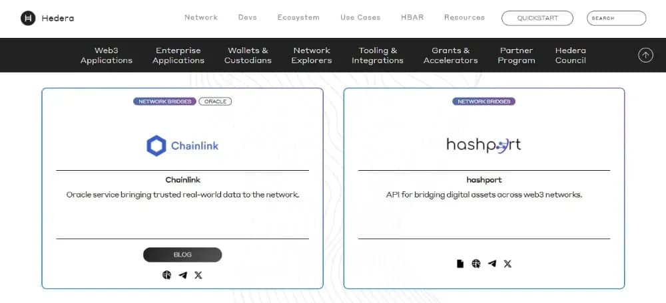Open hashport's documentation file icon
The width and height of the screenshot is (666, 303).
coord(460,264)
